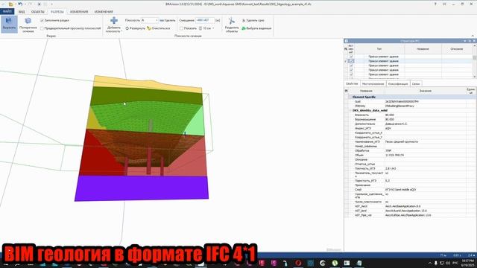Click the Значение column header
The image size is (477, 268).
click(x=426, y=91)
